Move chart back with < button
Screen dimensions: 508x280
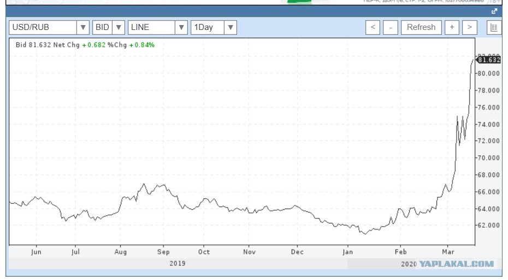[x=373, y=27]
